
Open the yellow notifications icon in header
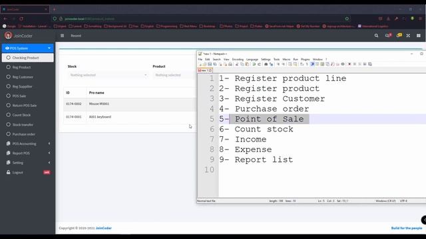pos(399,35)
